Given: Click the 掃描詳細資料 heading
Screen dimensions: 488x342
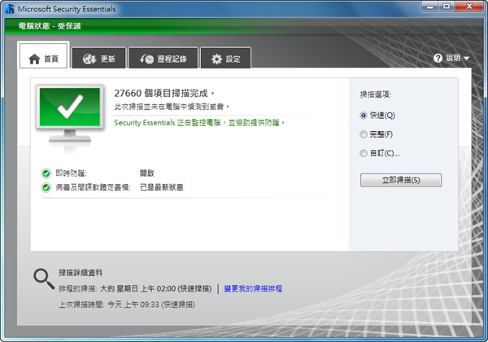Looking at the screenshot, I should [81, 273].
